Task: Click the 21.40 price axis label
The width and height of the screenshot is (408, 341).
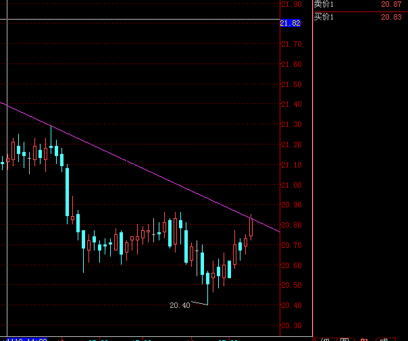Action: click(291, 104)
